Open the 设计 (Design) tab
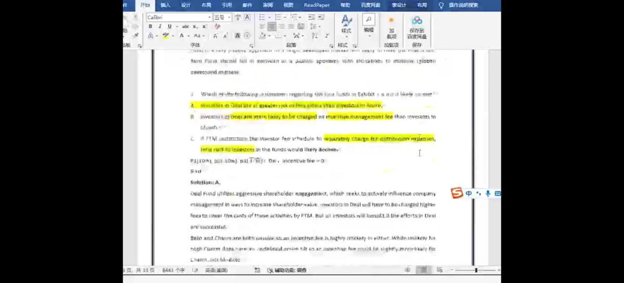This screenshot has width=624, height=283. (x=186, y=5)
